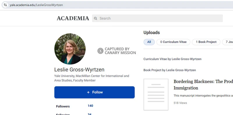233x115 pixels.
Task: Open the Followers label
Action: point(63,106)
